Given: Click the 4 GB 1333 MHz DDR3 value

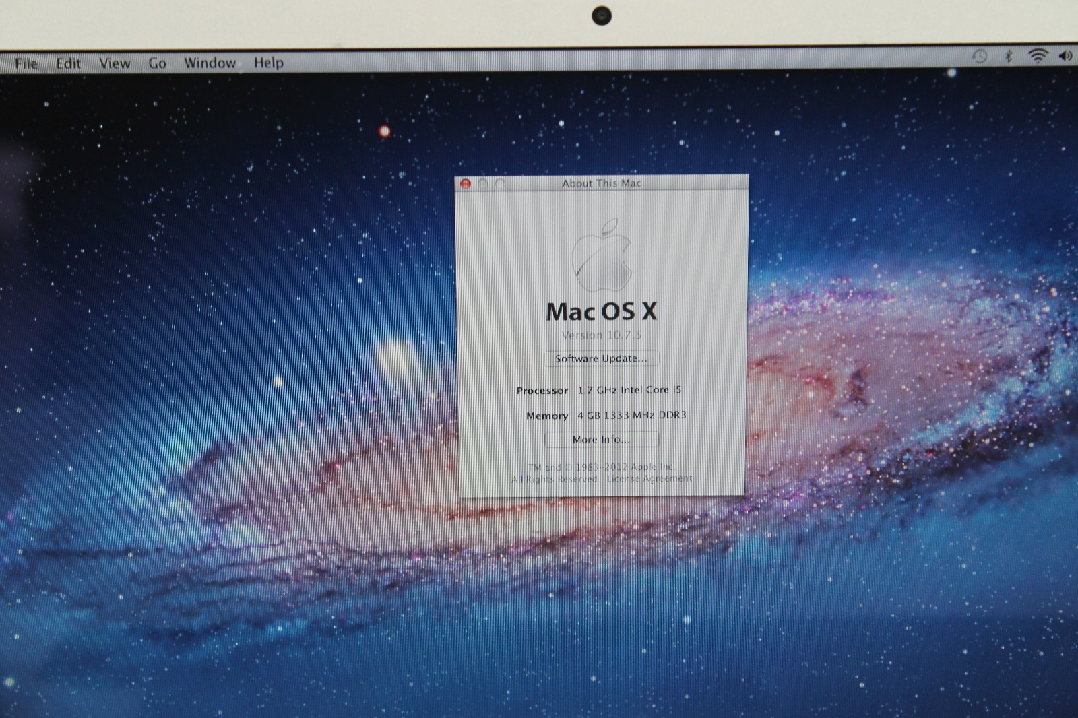Looking at the screenshot, I should pos(631,415).
